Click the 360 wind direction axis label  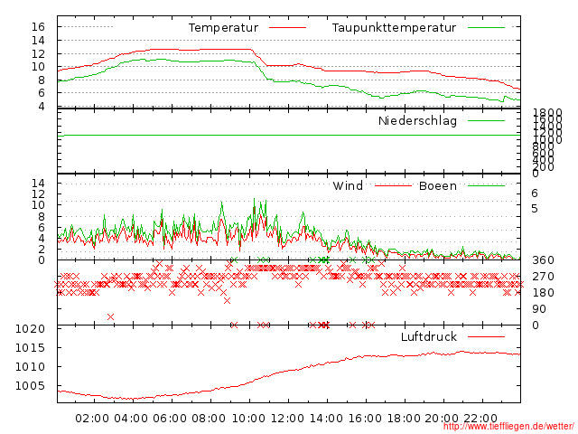coord(543,260)
